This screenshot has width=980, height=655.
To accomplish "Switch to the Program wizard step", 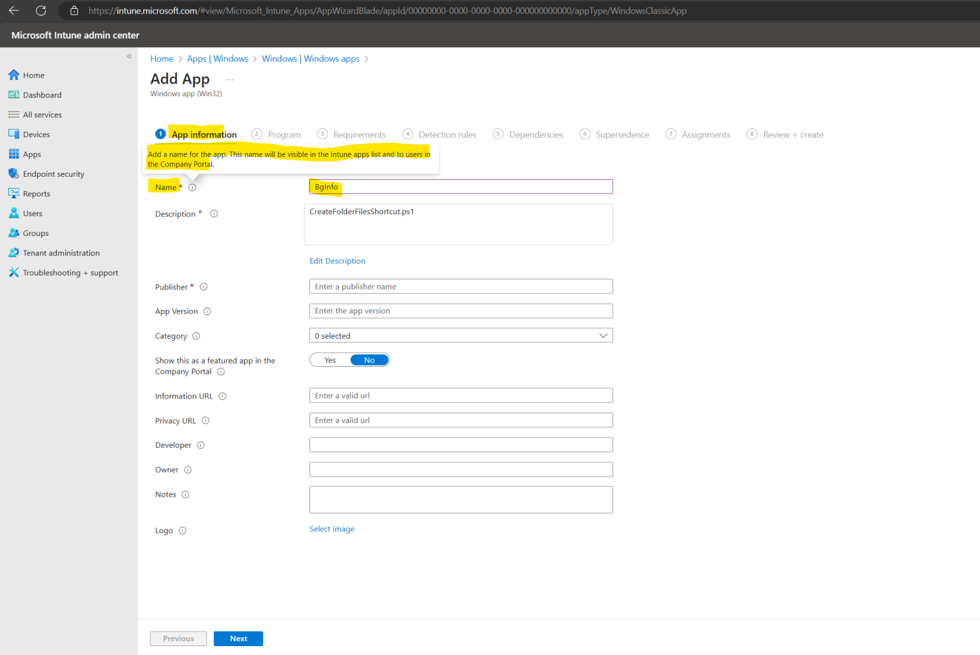I will click(x=285, y=134).
